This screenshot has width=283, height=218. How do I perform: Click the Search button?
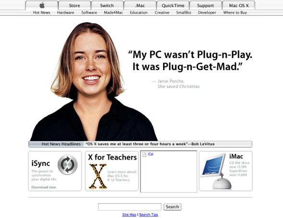172,207
